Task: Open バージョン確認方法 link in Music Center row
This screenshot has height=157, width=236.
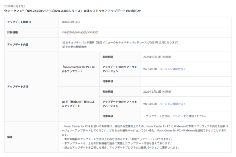Action: coord(172,69)
